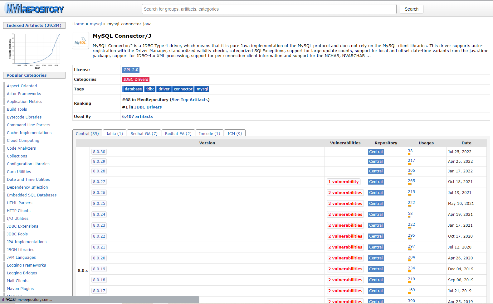Click Central repository badge for 8.0.24
The image size is (493, 304).
pyautogui.click(x=376, y=215)
